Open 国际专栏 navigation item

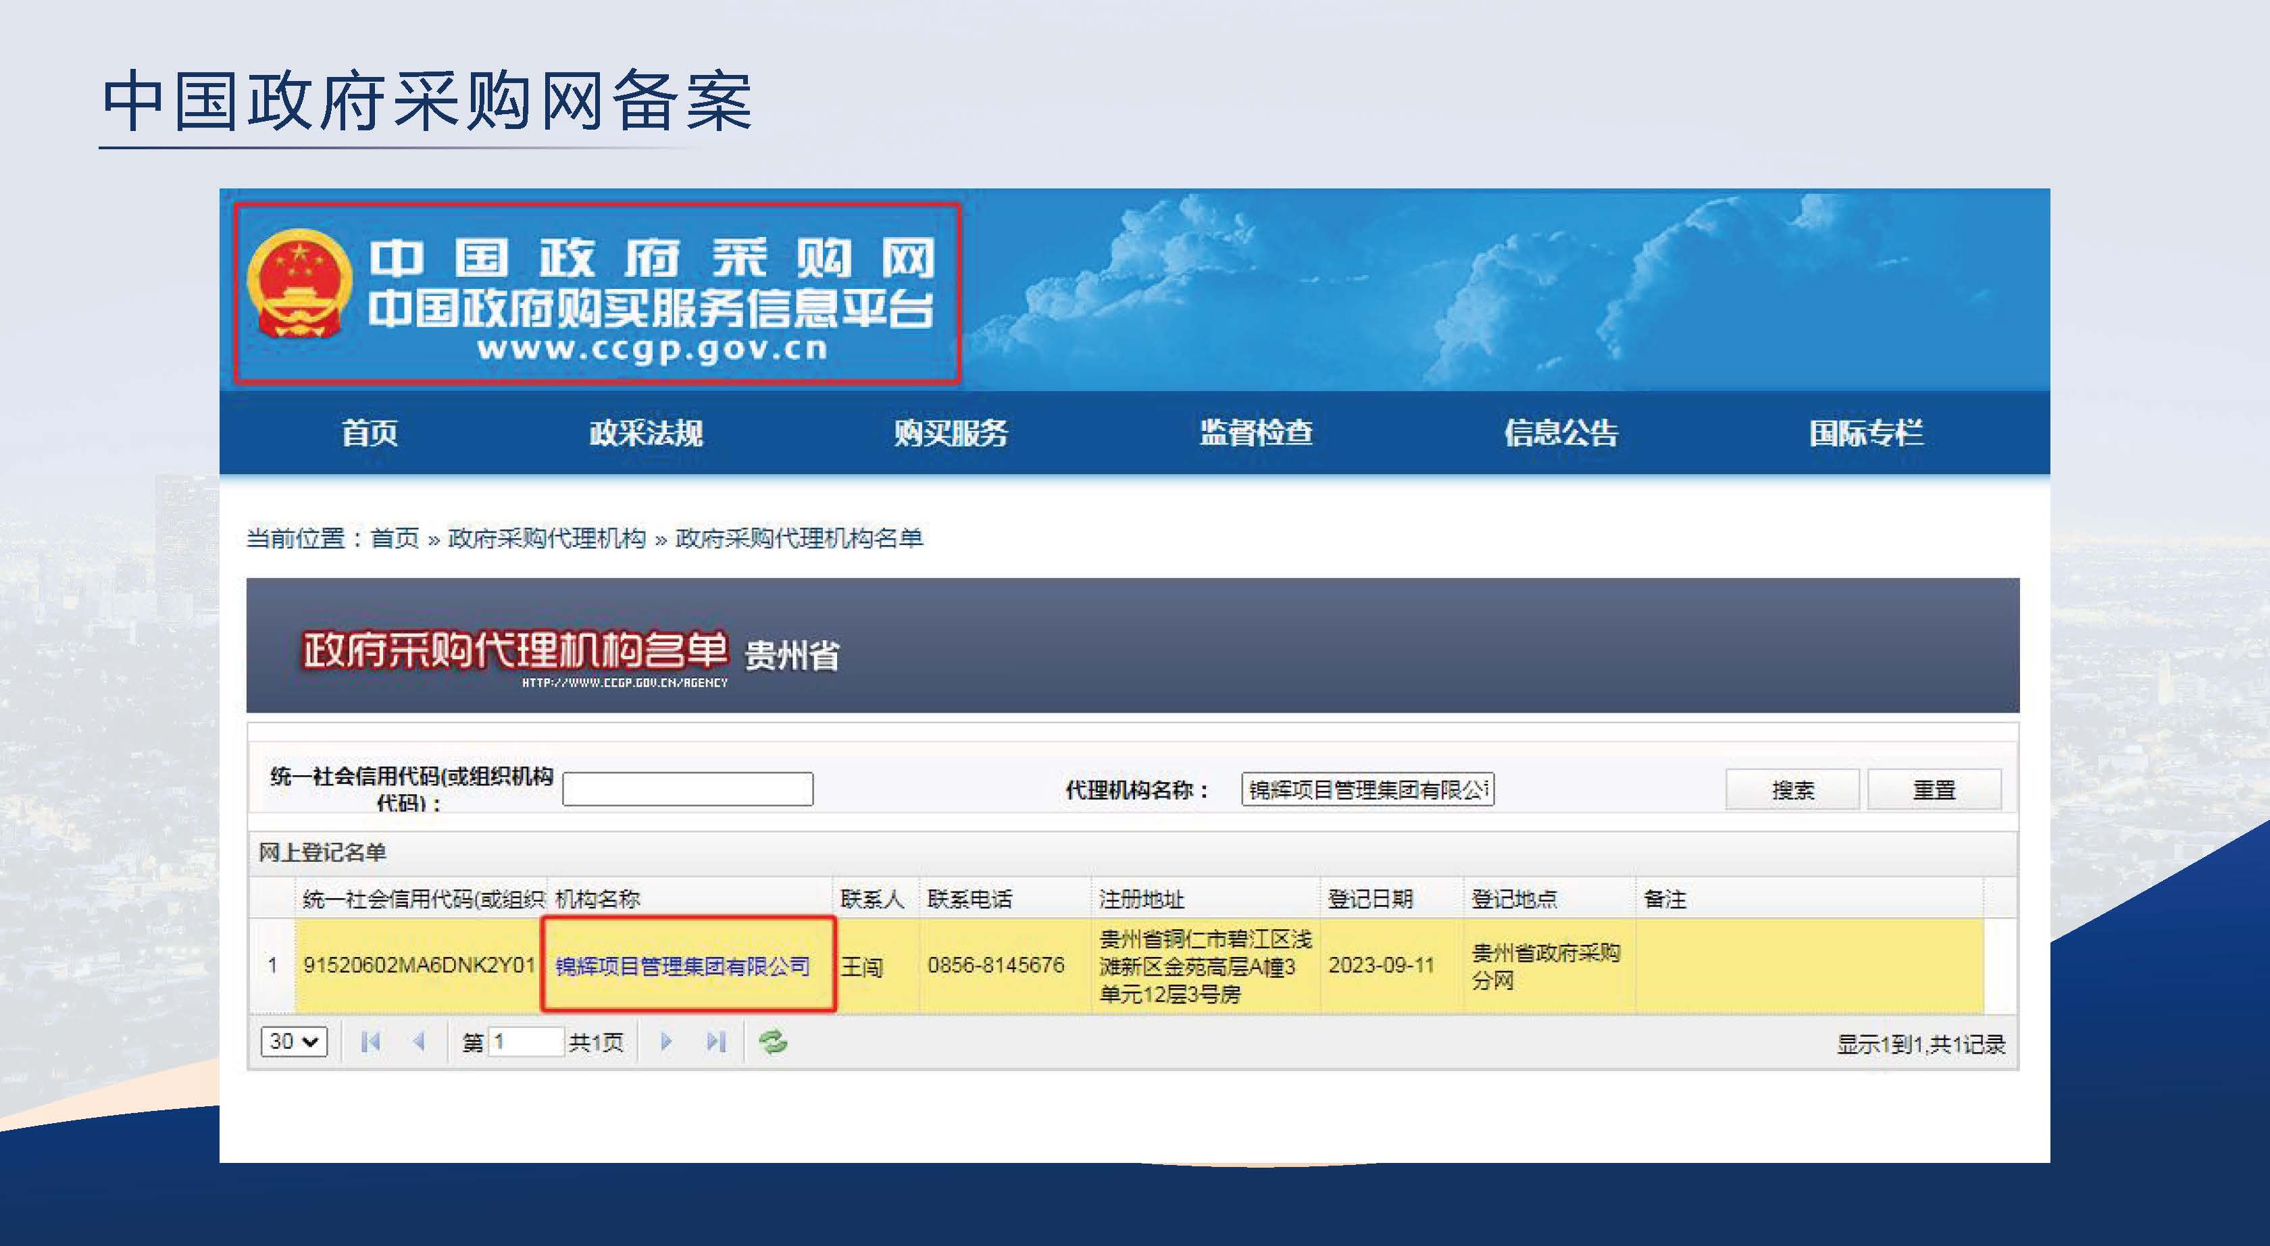[1865, 433]
